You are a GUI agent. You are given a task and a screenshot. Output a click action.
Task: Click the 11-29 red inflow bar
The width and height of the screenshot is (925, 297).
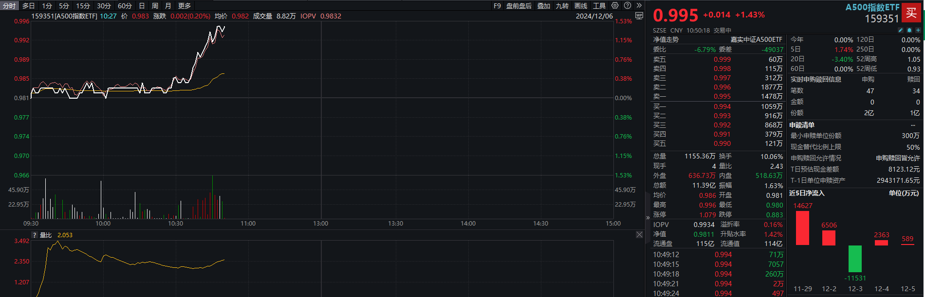point(802,228)
